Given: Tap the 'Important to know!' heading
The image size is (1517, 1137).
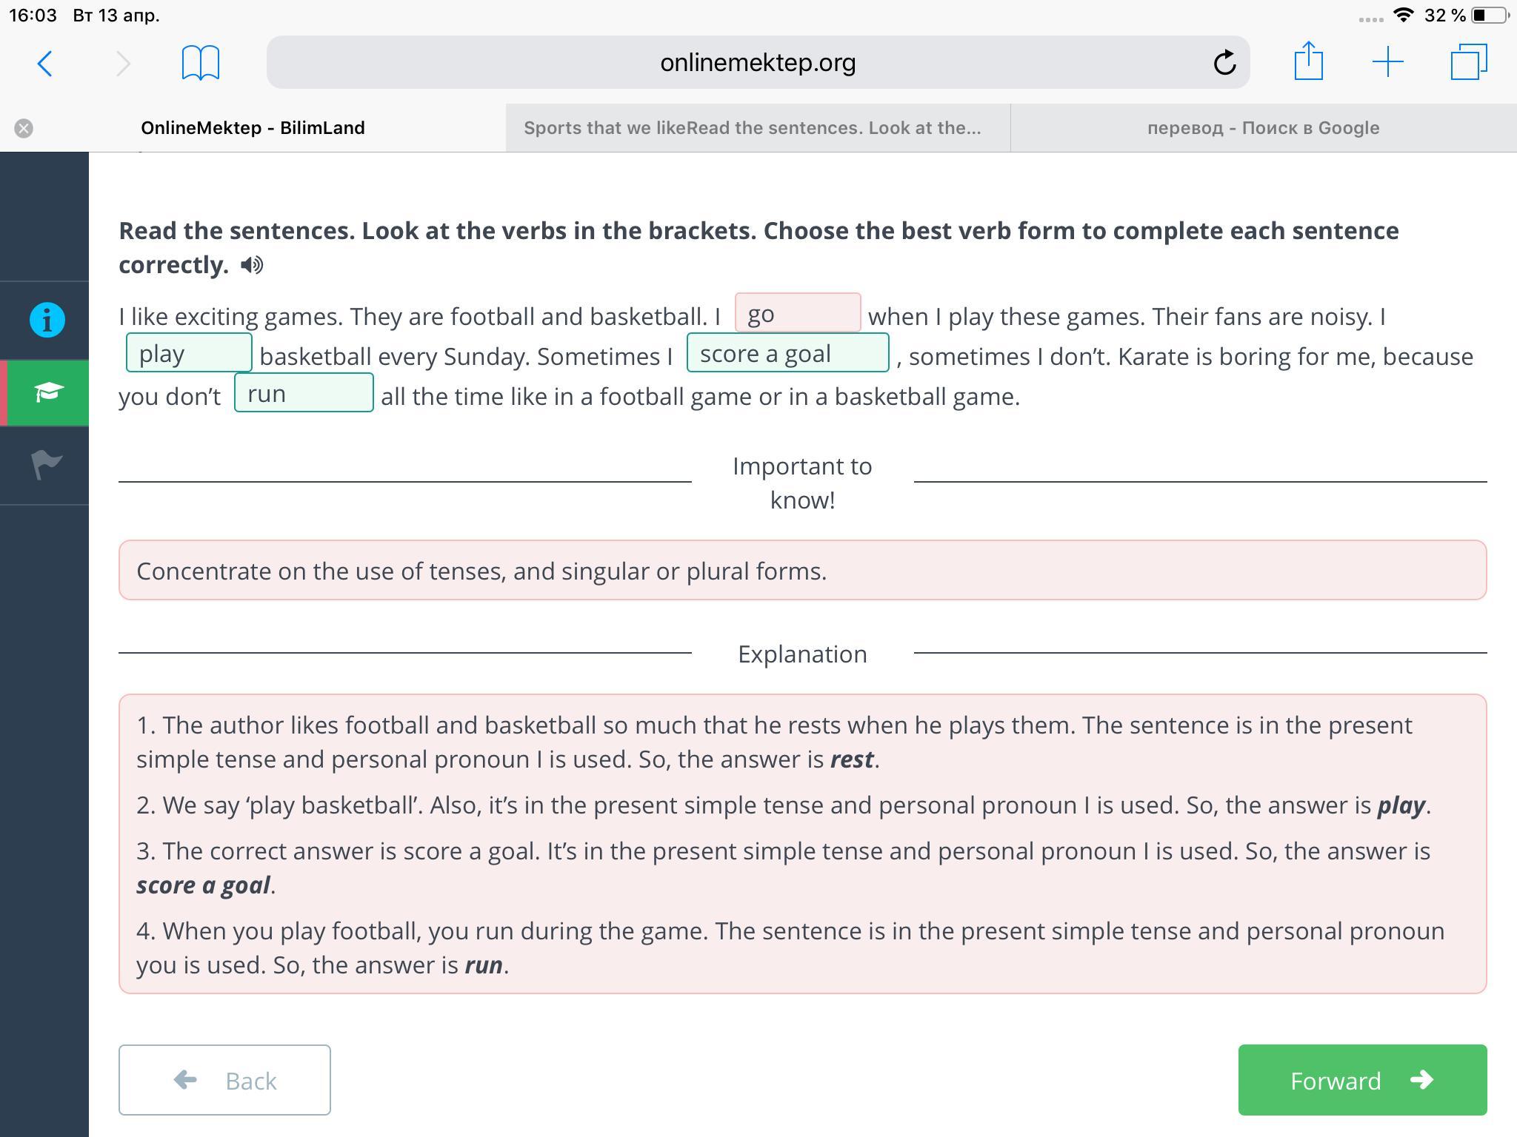Looking at the screenshot, I should [802, 483].
